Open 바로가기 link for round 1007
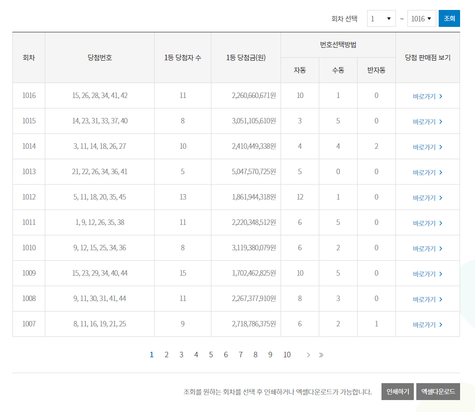Screen dimensions: 475x412 coord(427,325)
